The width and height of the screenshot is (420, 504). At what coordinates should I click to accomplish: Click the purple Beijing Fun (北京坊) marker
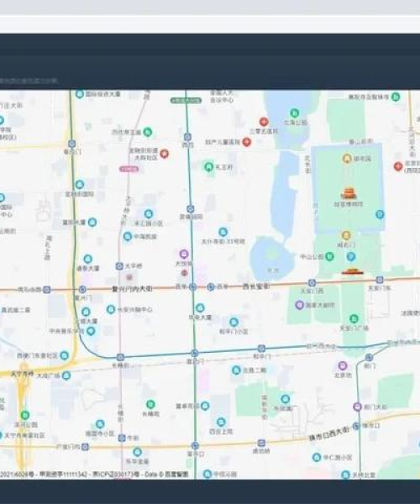343,365
